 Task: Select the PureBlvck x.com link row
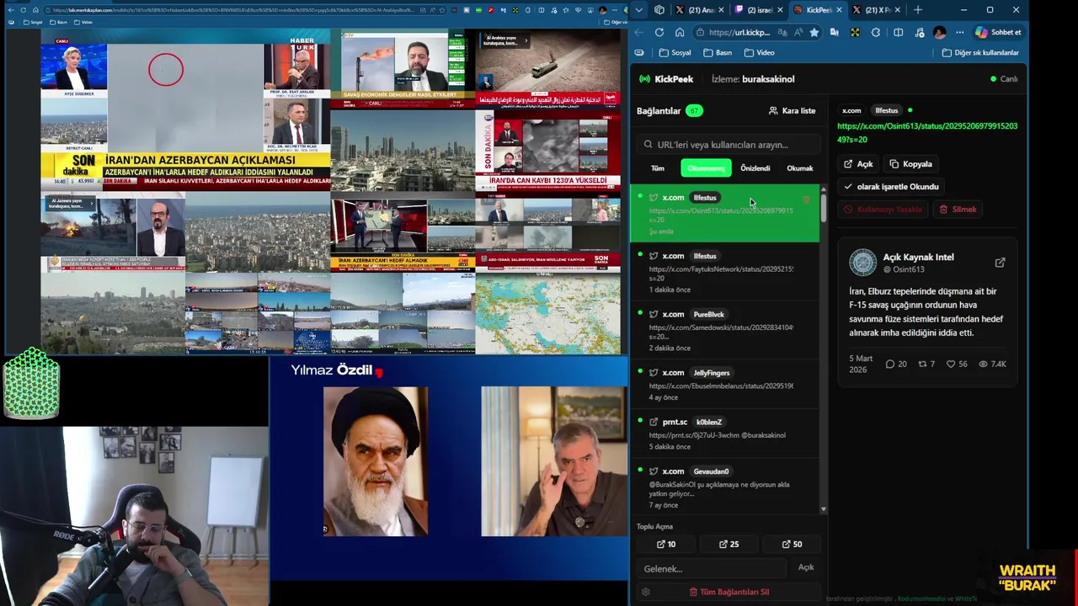pyautogui.click(x=724, y=330)
